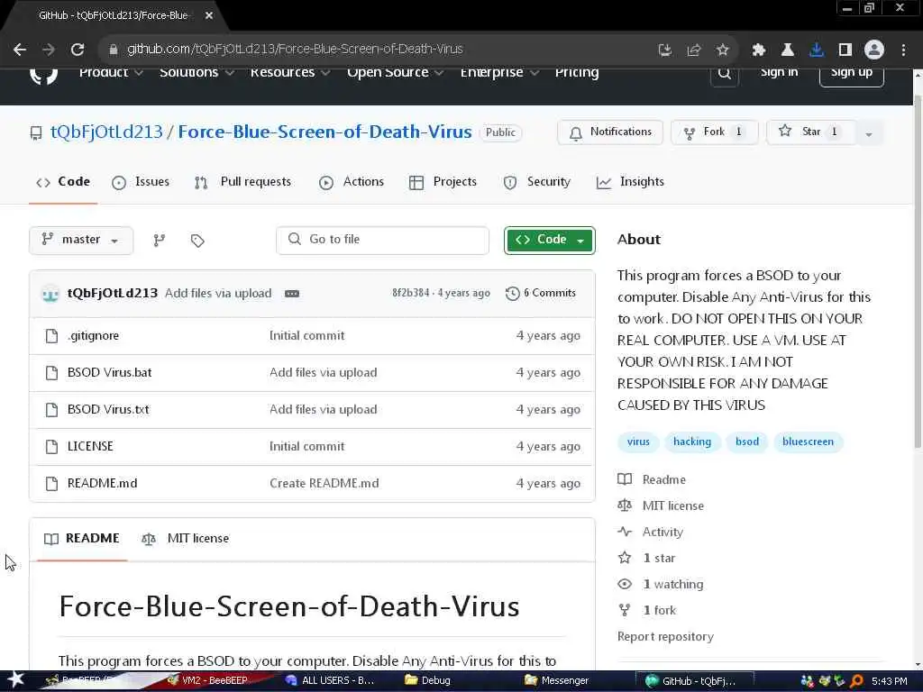
Task: Open the BSOD Virus.txt file
Action: click(108, 410)
